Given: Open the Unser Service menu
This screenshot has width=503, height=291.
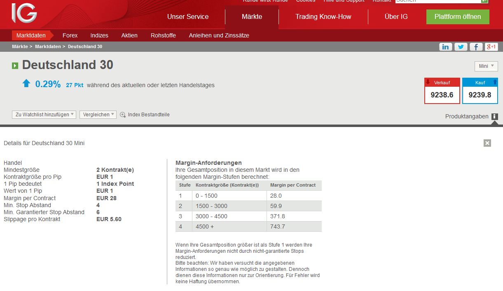Looking at the screenshot, I should 188,17.
